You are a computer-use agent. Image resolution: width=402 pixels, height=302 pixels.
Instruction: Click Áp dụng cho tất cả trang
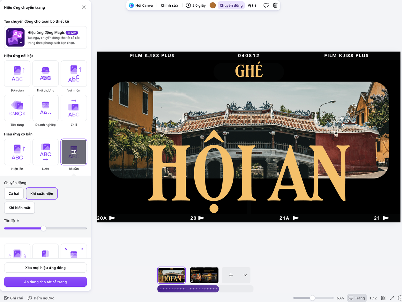[45, 282]
